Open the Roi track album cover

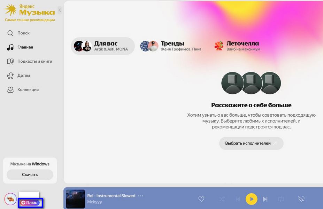[75, 199]
